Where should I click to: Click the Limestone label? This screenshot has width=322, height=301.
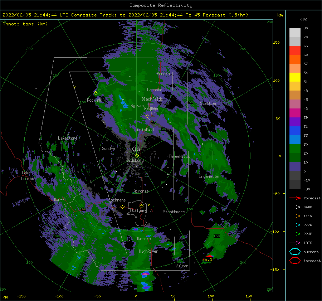click(x=68, y=138)
